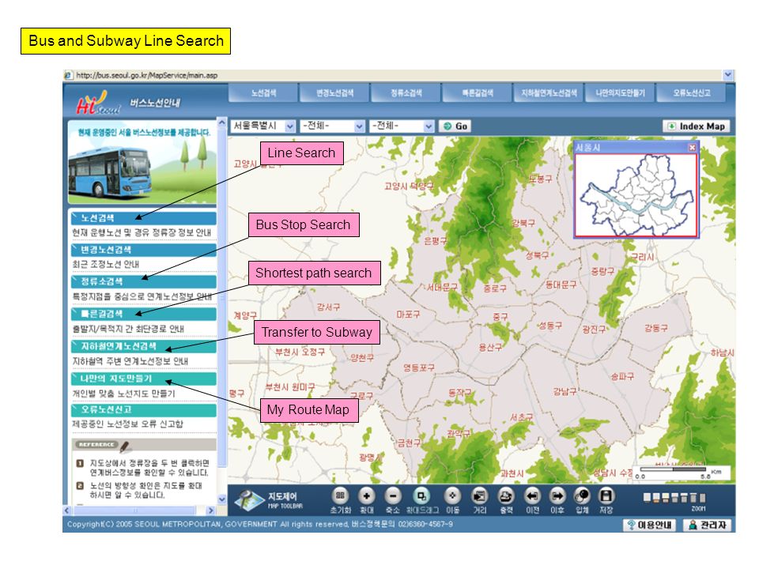Image resolution: width=759 pixels, height=569 pixels.
Task: Open 이용안내 usage guide button
Action: coord(650,525)
